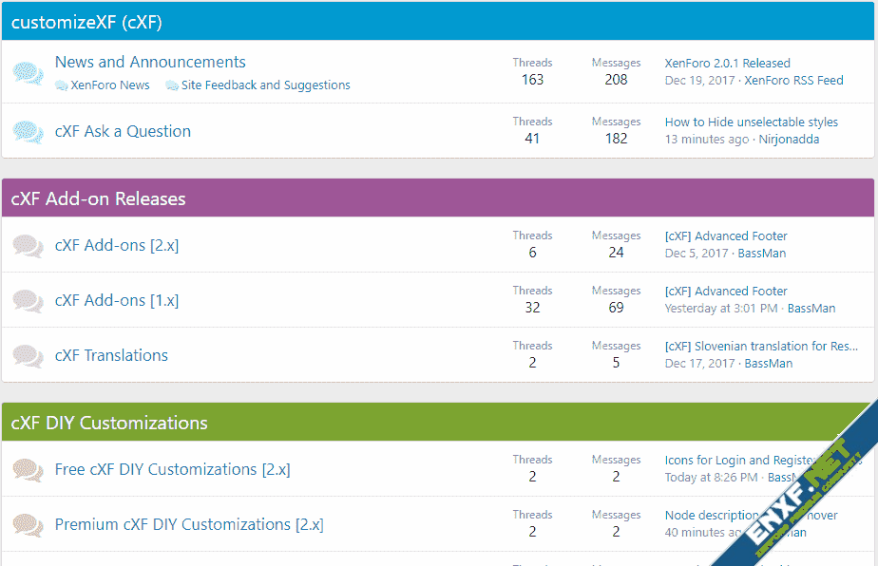Open the Premium cXF DIY Customizations [2.x] forum
Screen dimensions: 878x566
[x=189, y=525]
